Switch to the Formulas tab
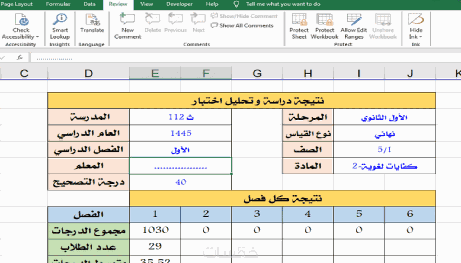 click(58, 4)
